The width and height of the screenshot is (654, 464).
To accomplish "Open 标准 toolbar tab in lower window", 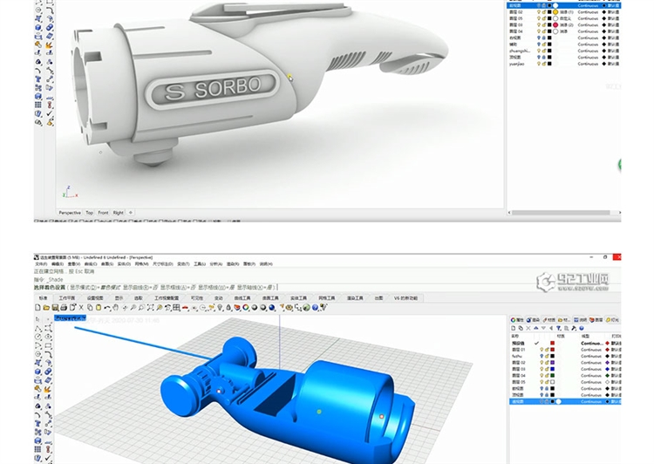I will point(43,298).
